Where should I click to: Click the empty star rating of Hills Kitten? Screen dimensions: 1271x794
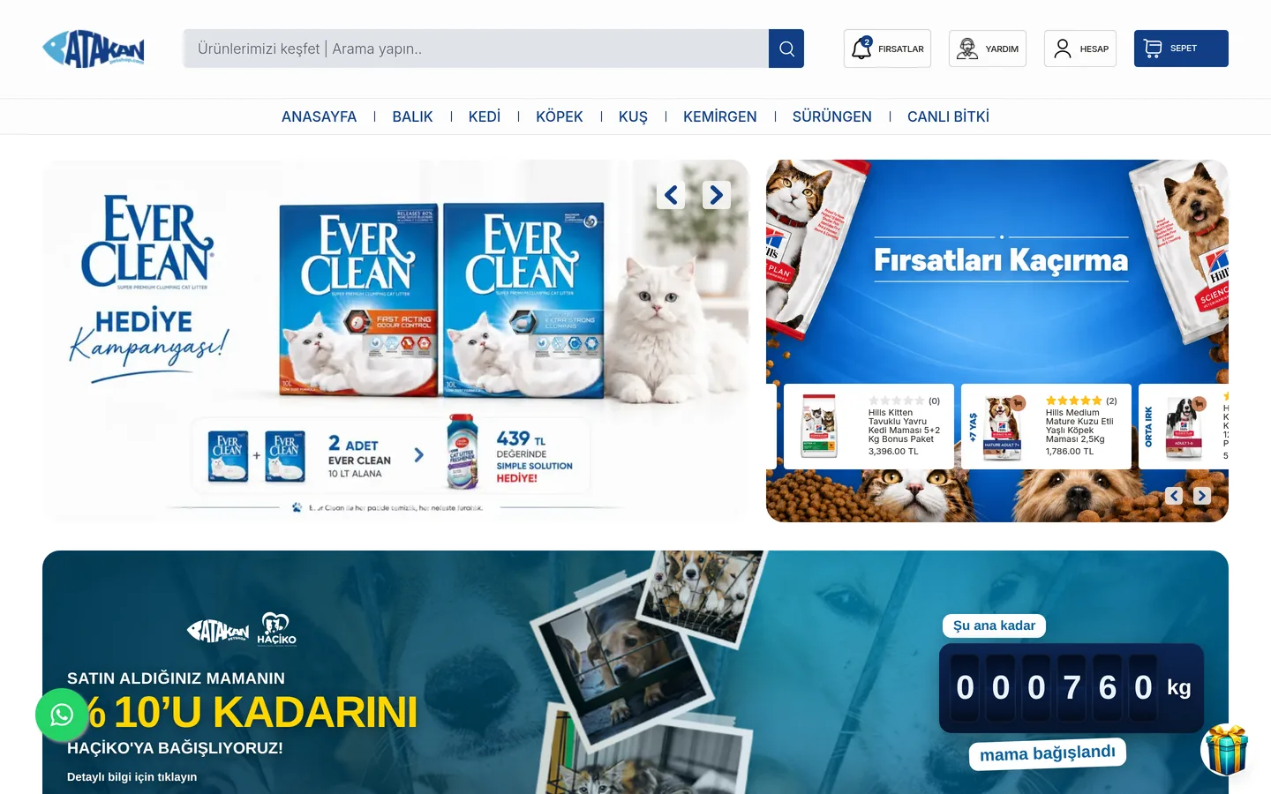[x=897, y=401]
